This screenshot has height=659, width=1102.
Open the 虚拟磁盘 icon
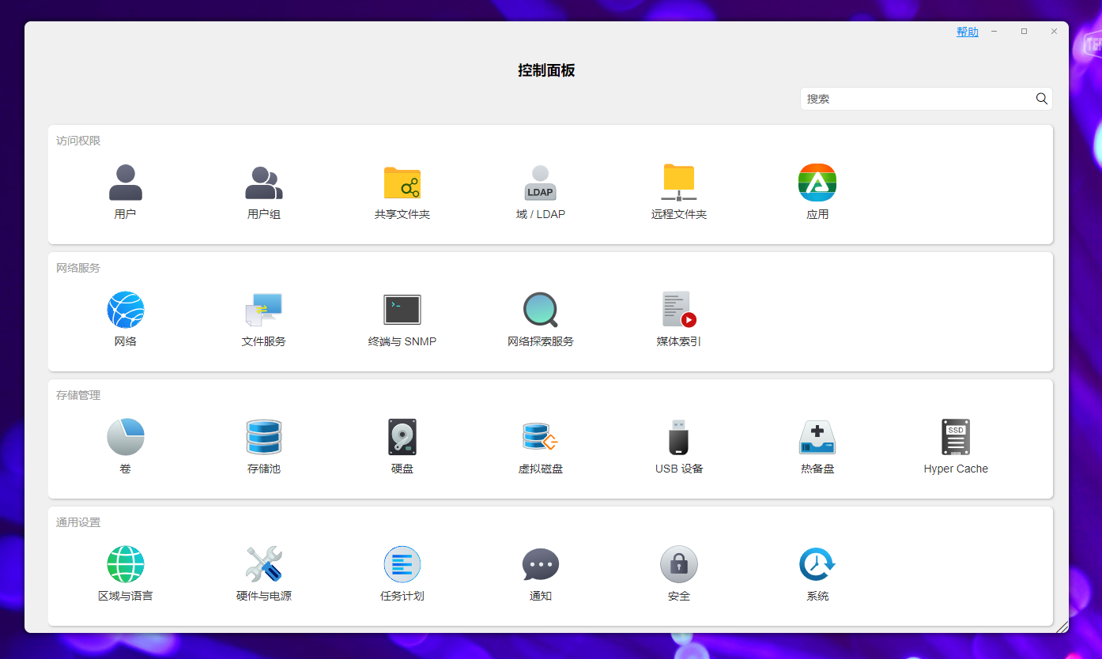click(x=541, y=437)
